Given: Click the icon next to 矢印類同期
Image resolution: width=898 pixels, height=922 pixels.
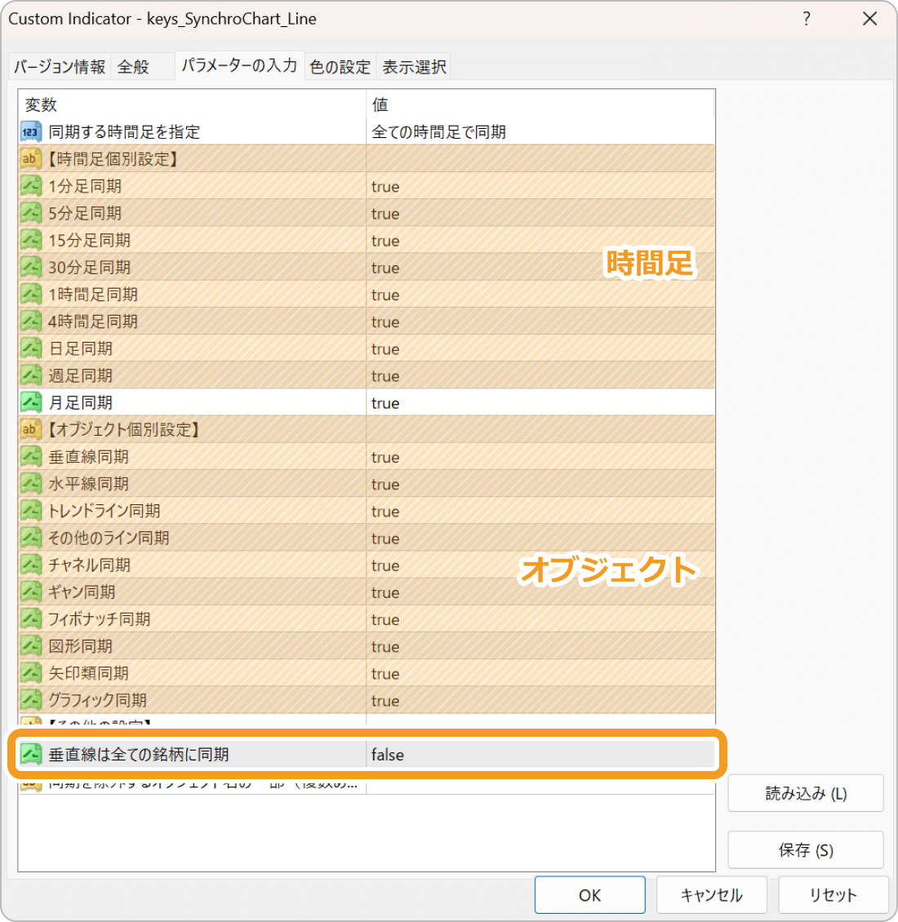Looking at the screenshot, I should pos(30,672).
